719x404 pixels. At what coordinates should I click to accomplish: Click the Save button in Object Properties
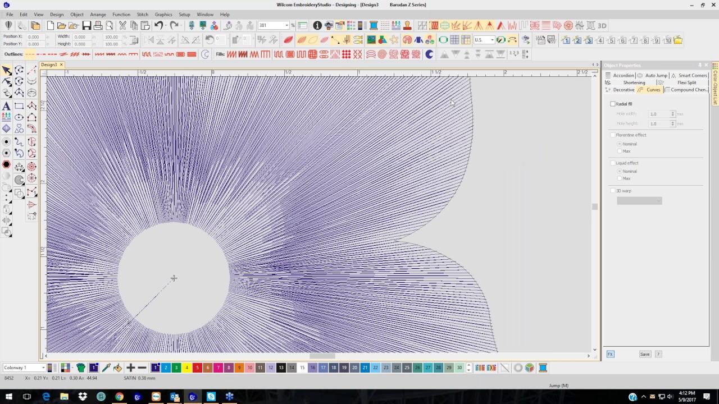coord(645,354)
